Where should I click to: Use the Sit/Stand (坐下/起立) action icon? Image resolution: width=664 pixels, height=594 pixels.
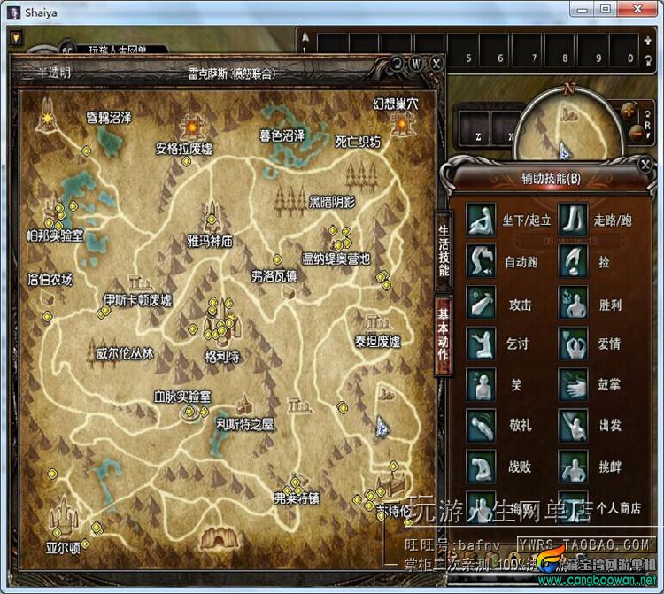point(481,220)
